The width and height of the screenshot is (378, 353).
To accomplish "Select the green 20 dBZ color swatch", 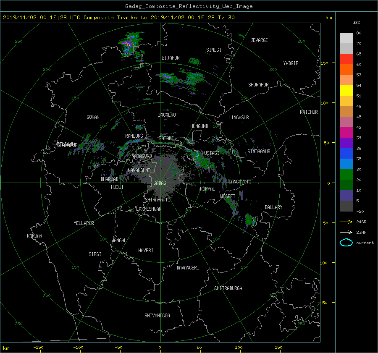I will coord(346,175).
